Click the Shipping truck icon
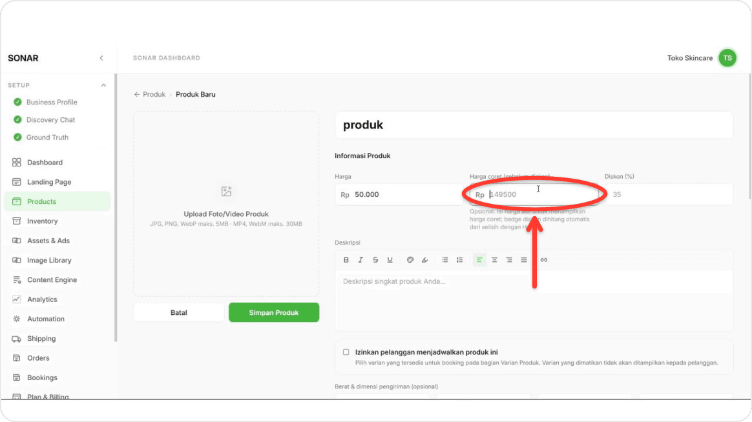Image resolution: width=752 pixels, height=422 pixels. tap(17, 339)
